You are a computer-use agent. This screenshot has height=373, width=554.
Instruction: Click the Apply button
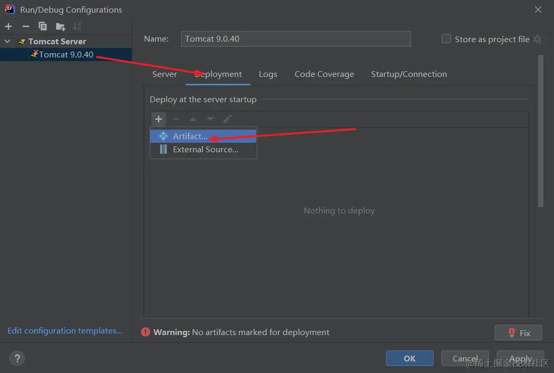[520, 359]
